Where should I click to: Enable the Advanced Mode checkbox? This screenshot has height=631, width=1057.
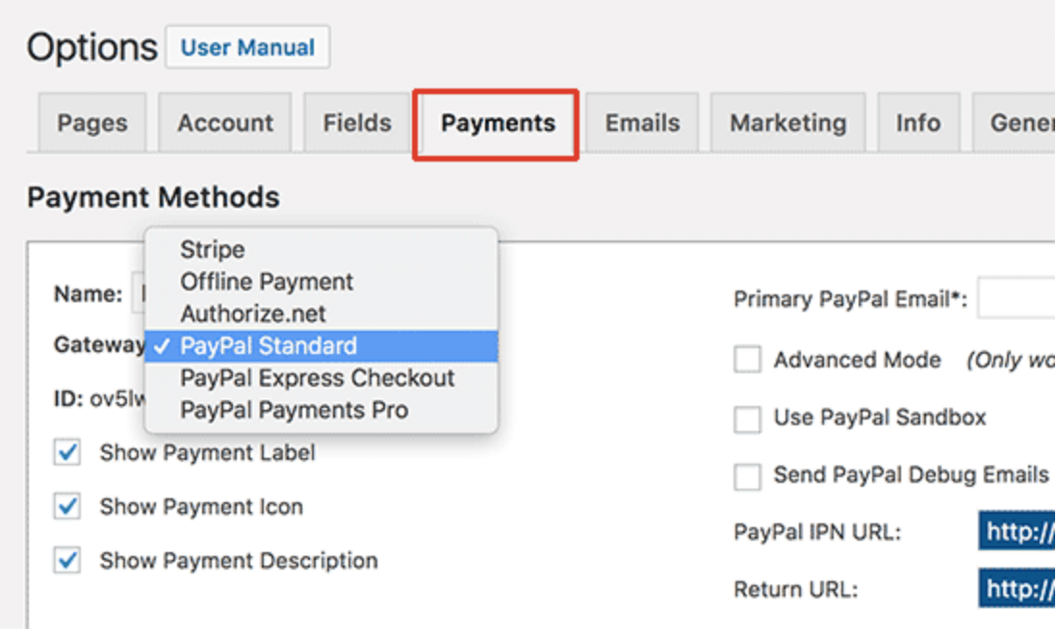tap(747, 361)
